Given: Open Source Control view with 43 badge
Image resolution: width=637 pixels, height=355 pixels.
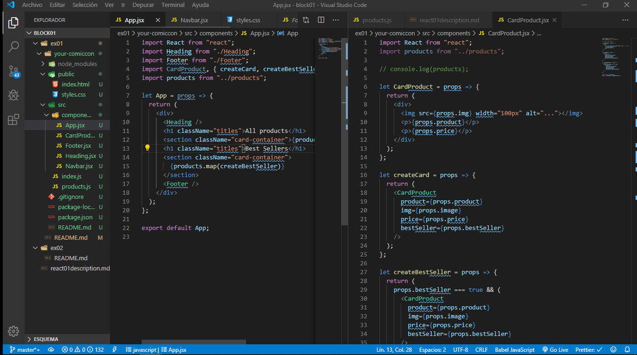Looking at the screenshot, I should 14,71.
